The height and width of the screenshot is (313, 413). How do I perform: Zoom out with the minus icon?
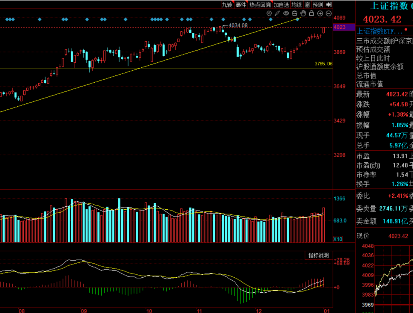coord(328,13)
